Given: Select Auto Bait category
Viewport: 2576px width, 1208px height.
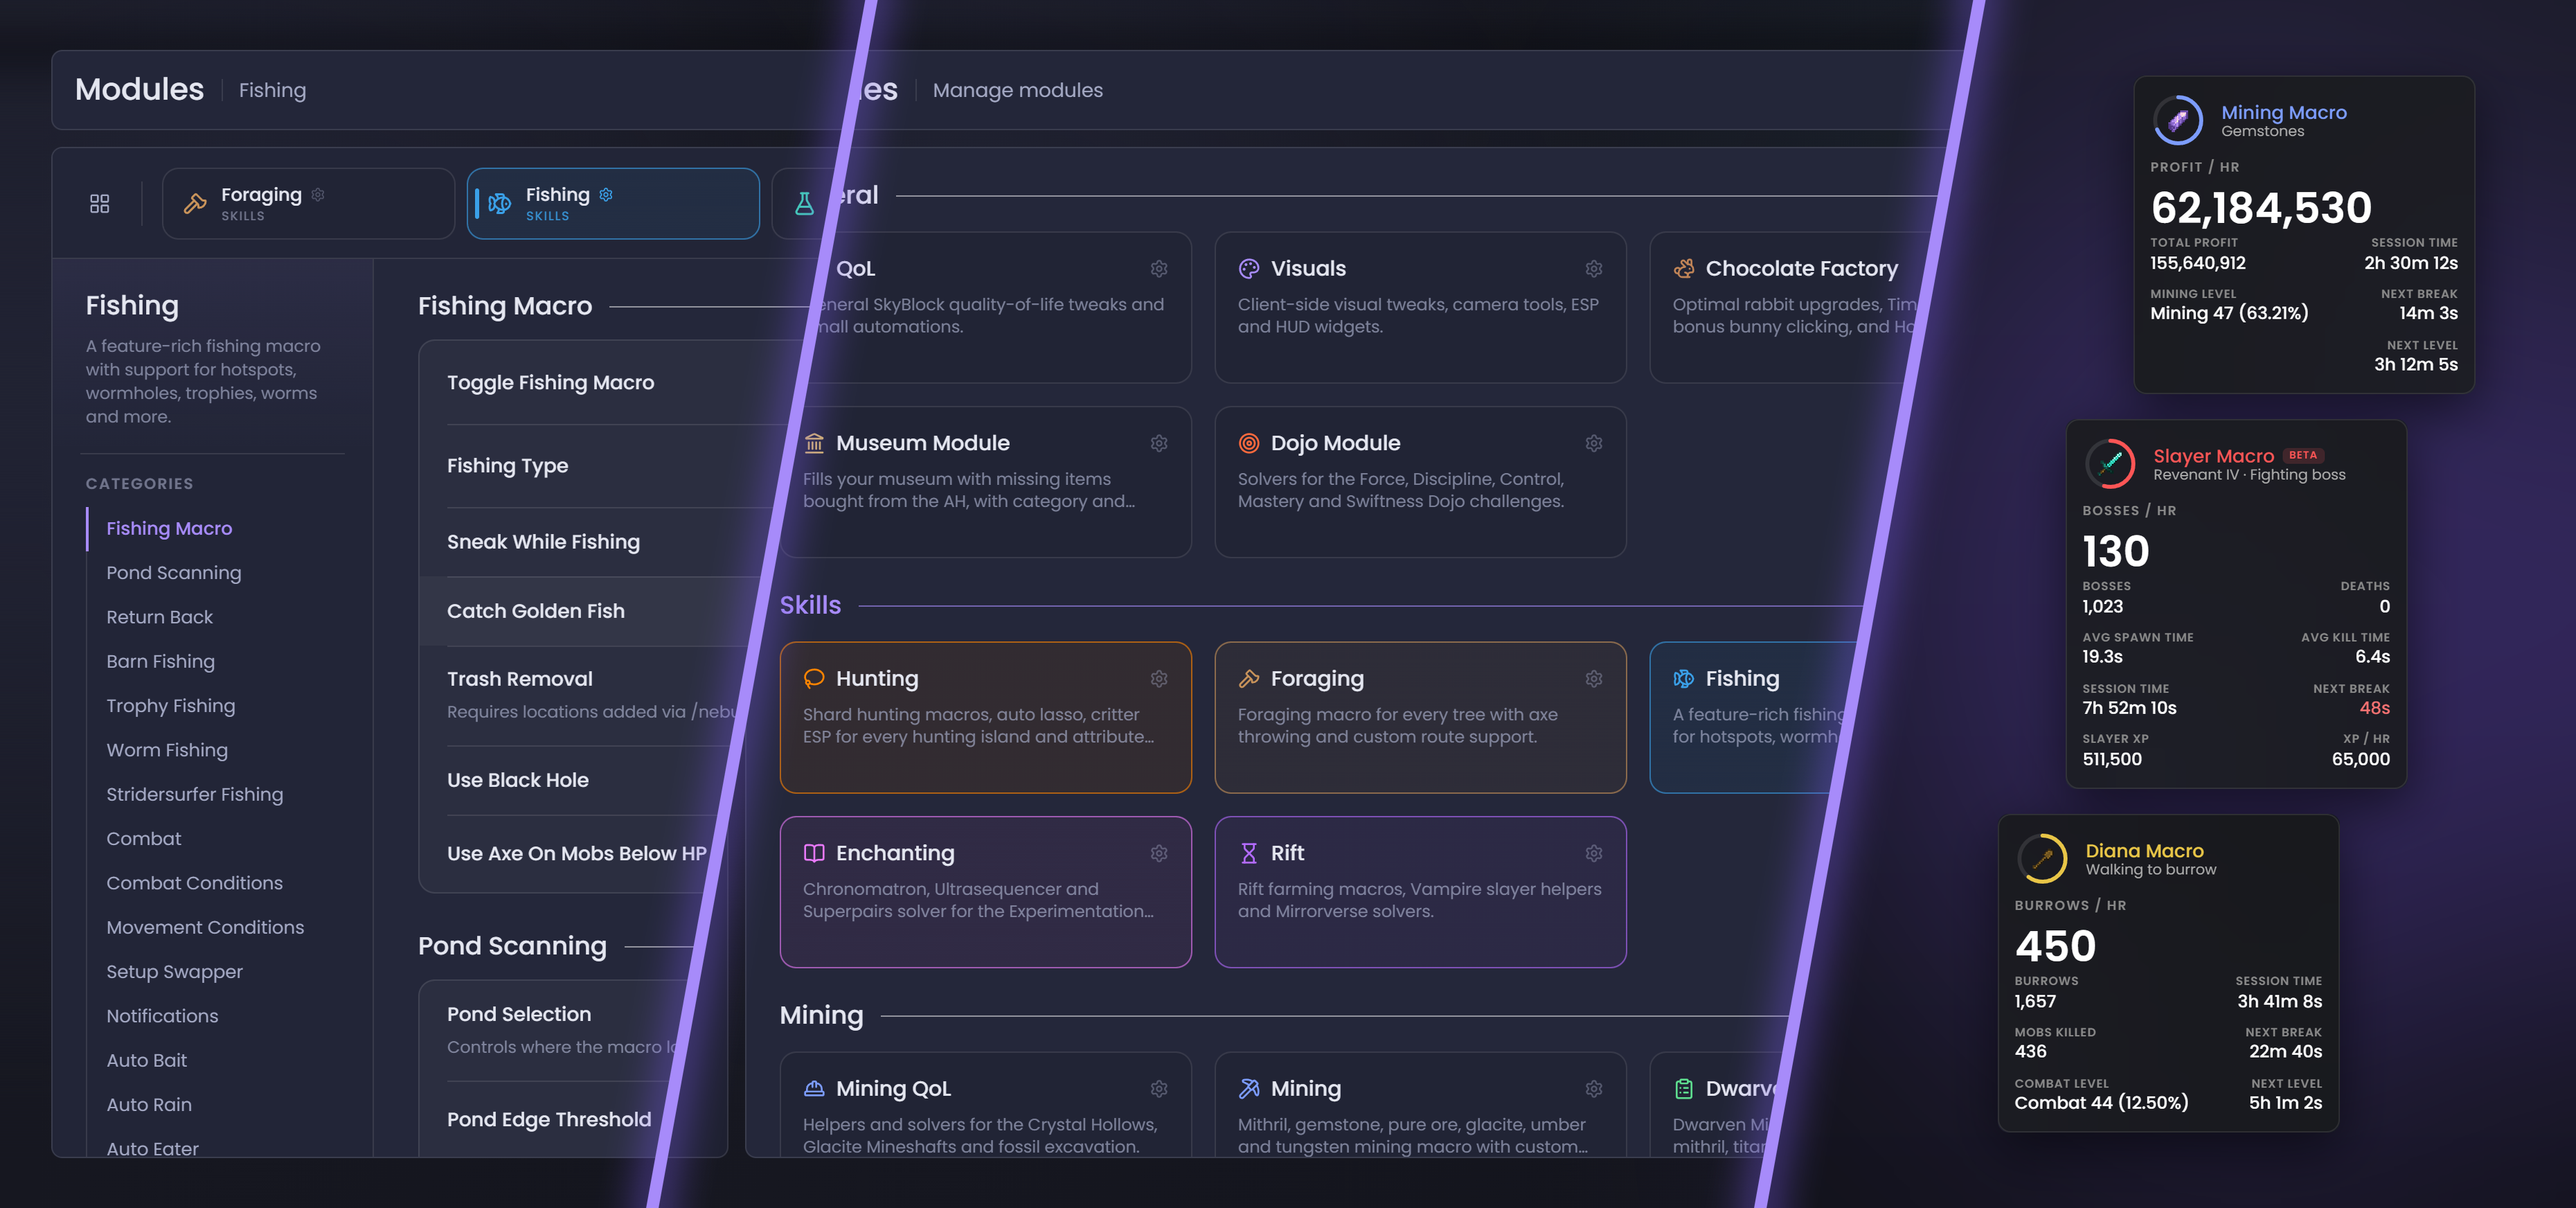Looking at the screenshot, I should coord(147,1060).
